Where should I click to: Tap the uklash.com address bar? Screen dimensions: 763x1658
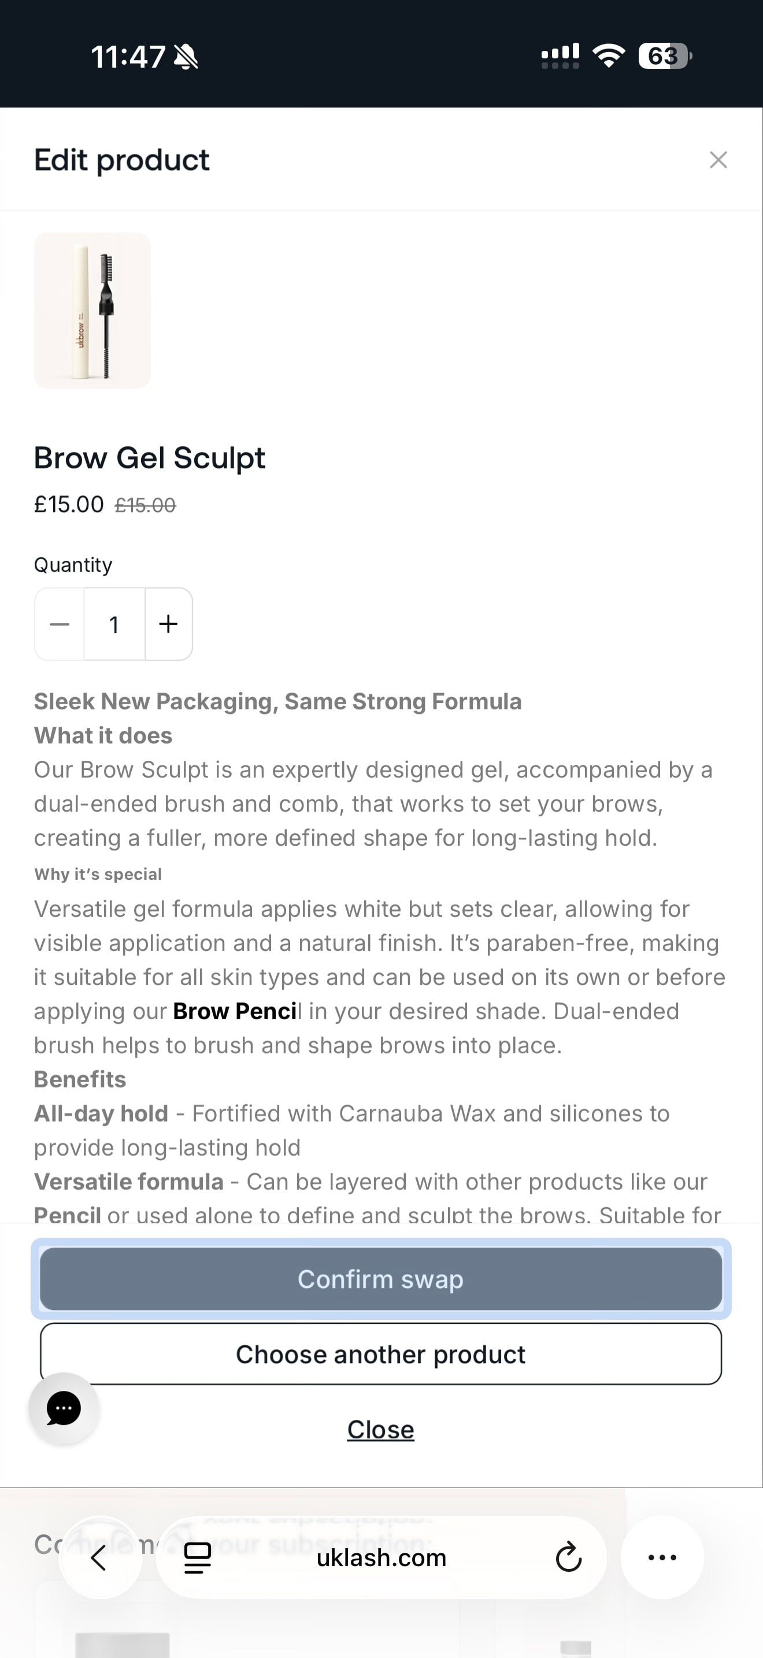coord(381,1557)
